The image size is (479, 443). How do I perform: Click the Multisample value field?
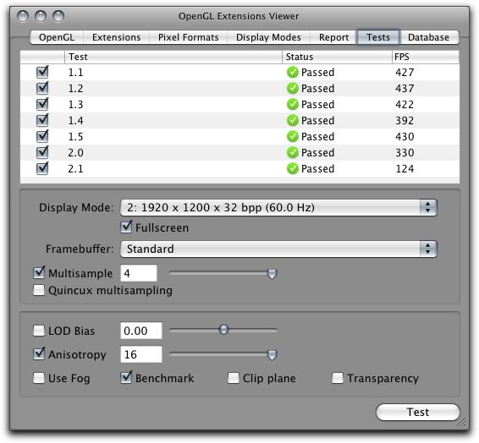pos(139,273)
